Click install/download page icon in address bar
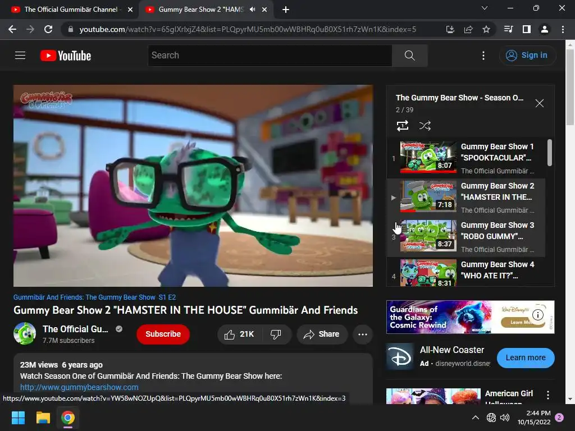Viewport: 575px width, 431px height. 450,29
